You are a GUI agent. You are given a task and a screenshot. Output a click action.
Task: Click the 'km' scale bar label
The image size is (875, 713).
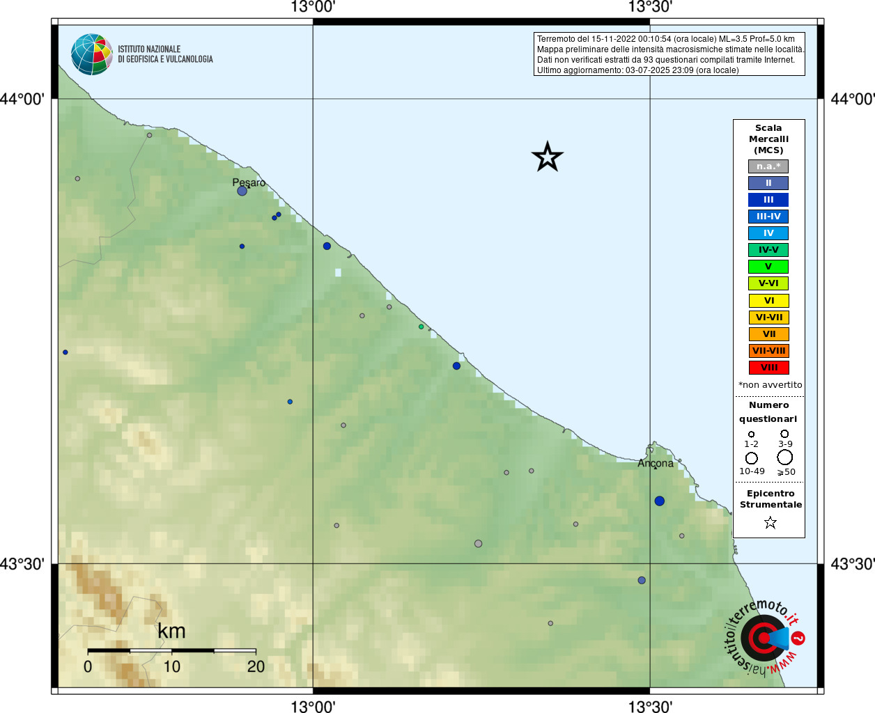coord(171,632)
